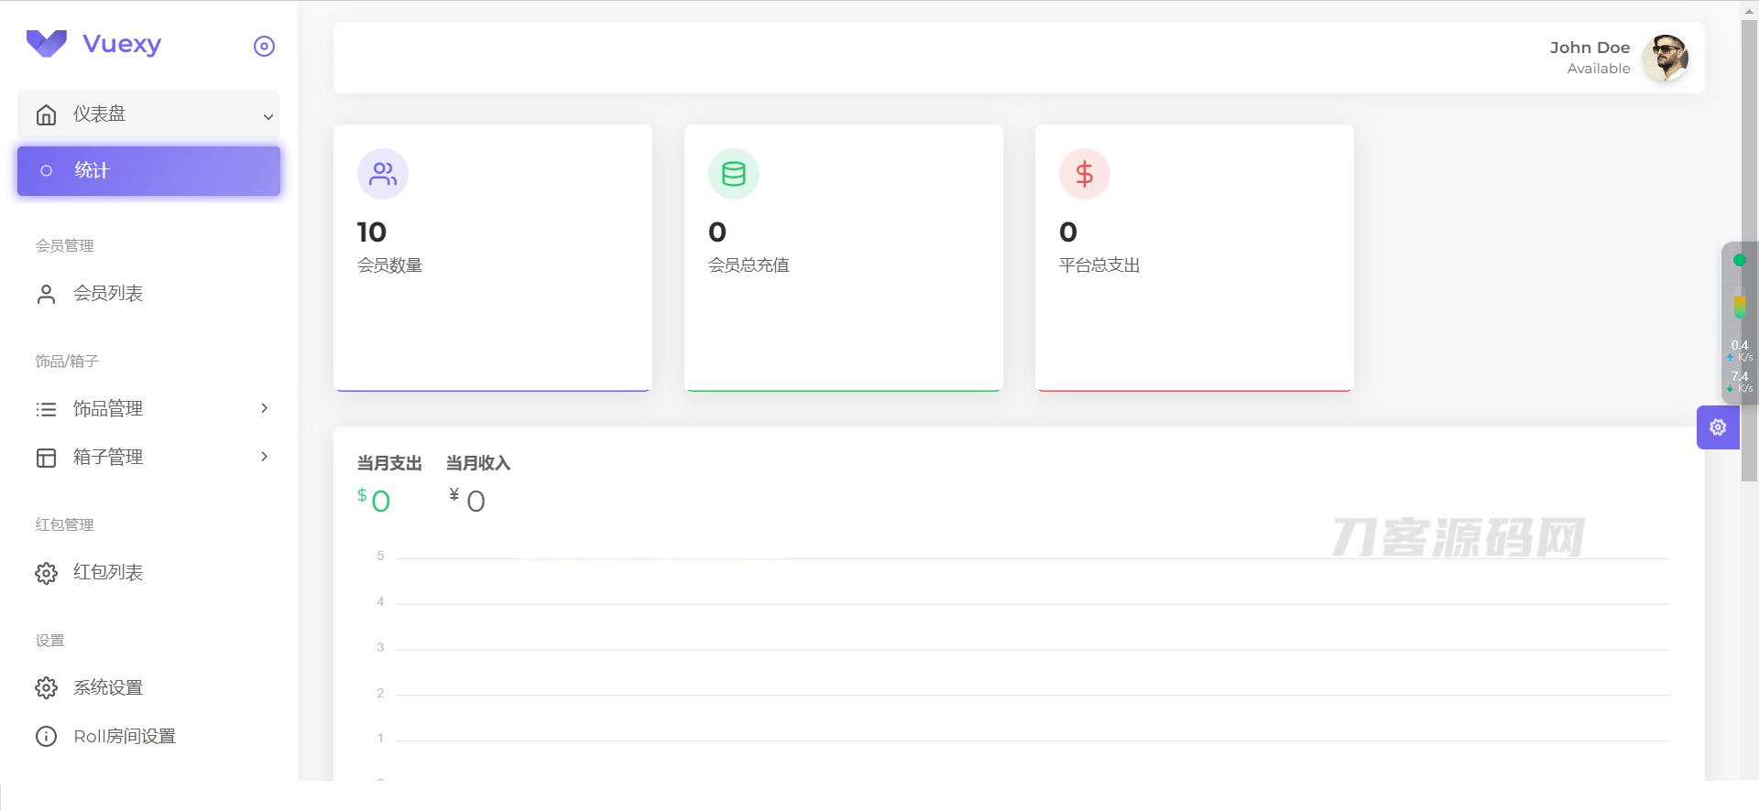Click the 当月支出 heading
Viewport: 1759px width, 810px height.
coord(389,463)
